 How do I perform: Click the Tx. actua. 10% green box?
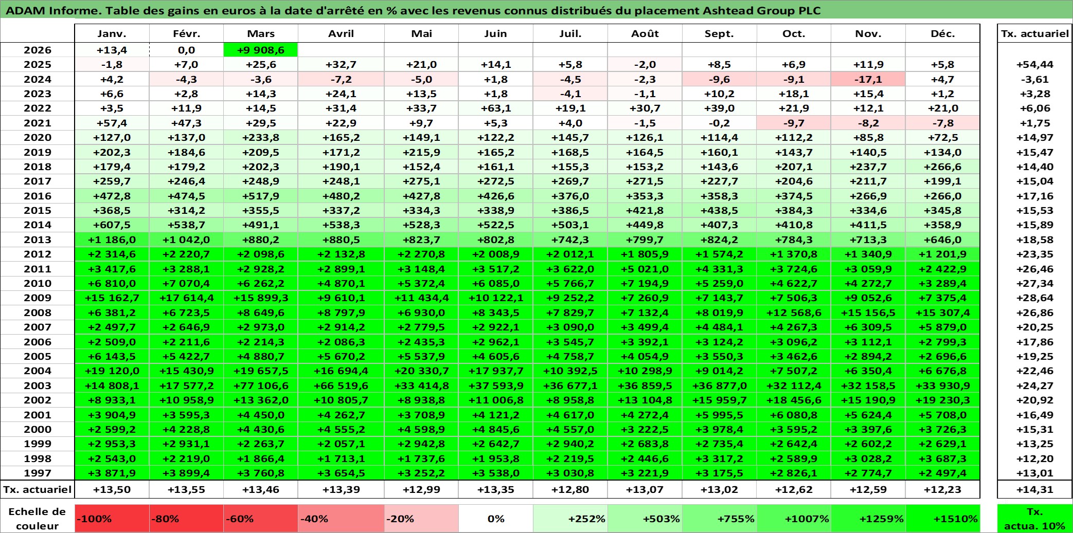point(1035,519)
